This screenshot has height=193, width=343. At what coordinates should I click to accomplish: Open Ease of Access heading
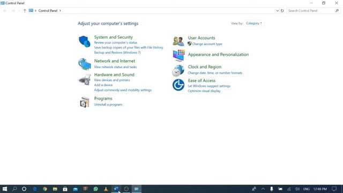pyautogui.click(x=202, y=80)
